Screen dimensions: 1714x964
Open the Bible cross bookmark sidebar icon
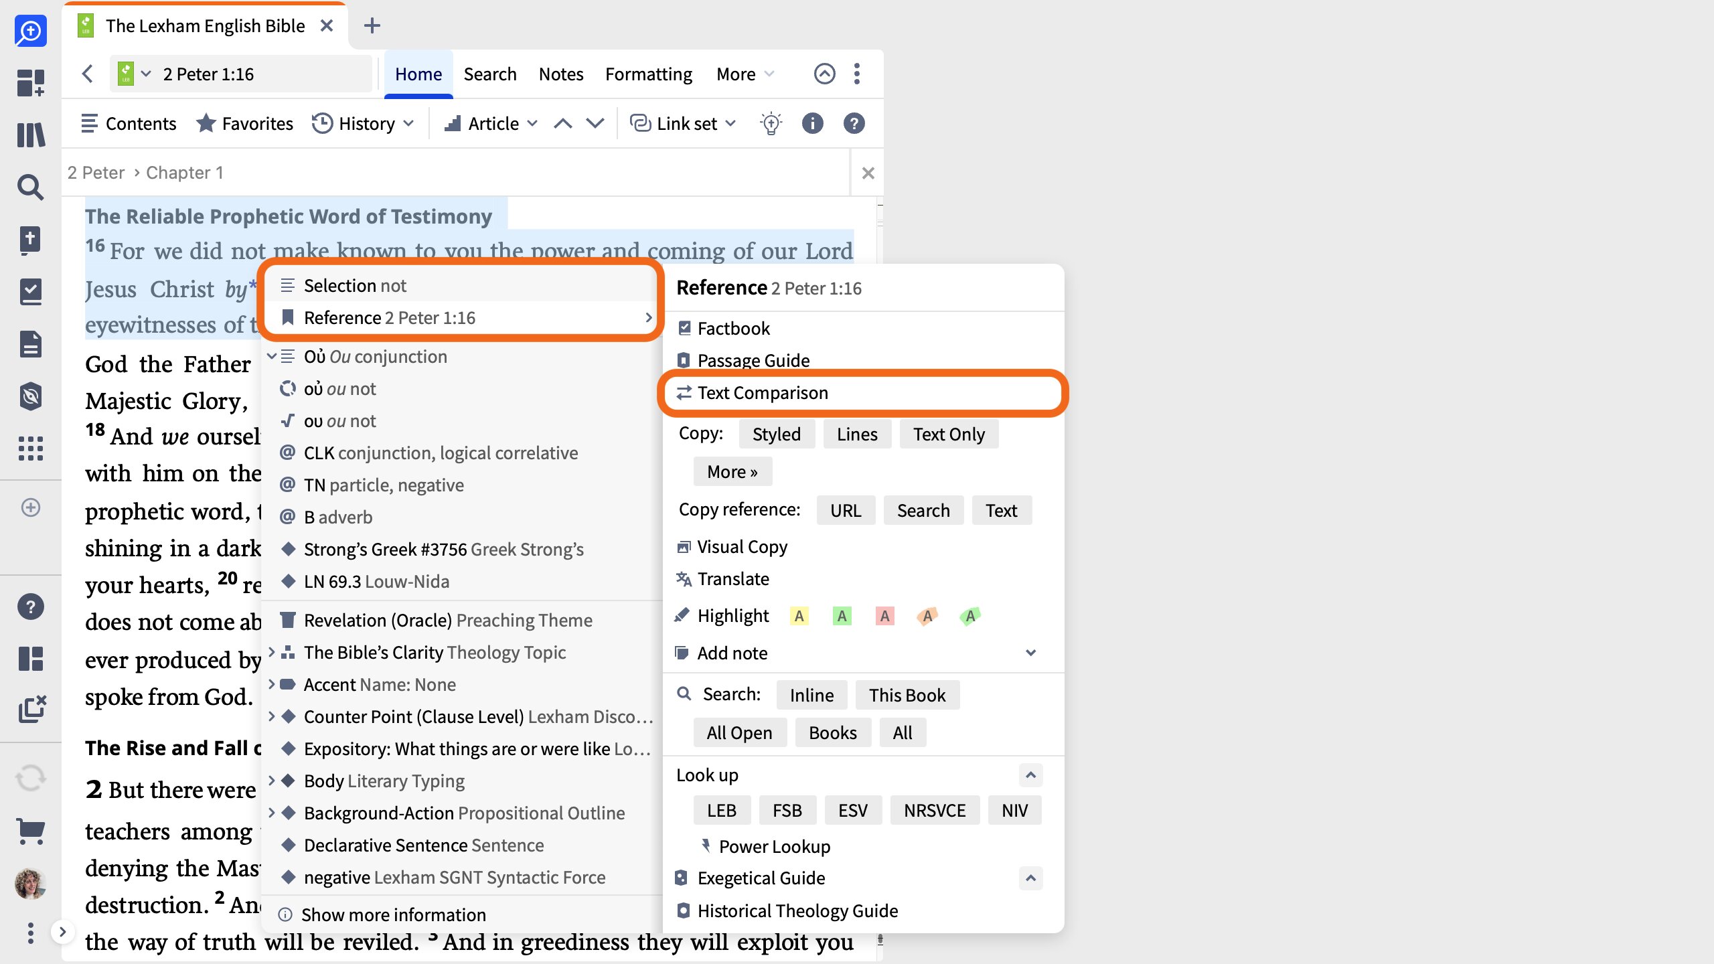(x=31, y=240)
